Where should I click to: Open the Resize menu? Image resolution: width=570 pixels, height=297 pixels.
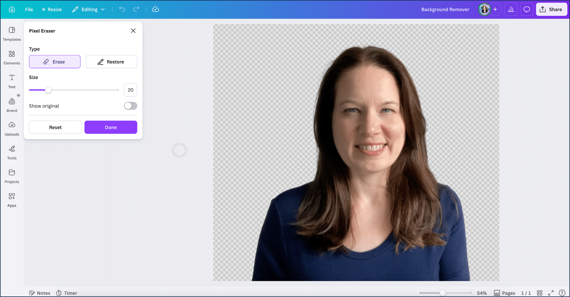52,10
